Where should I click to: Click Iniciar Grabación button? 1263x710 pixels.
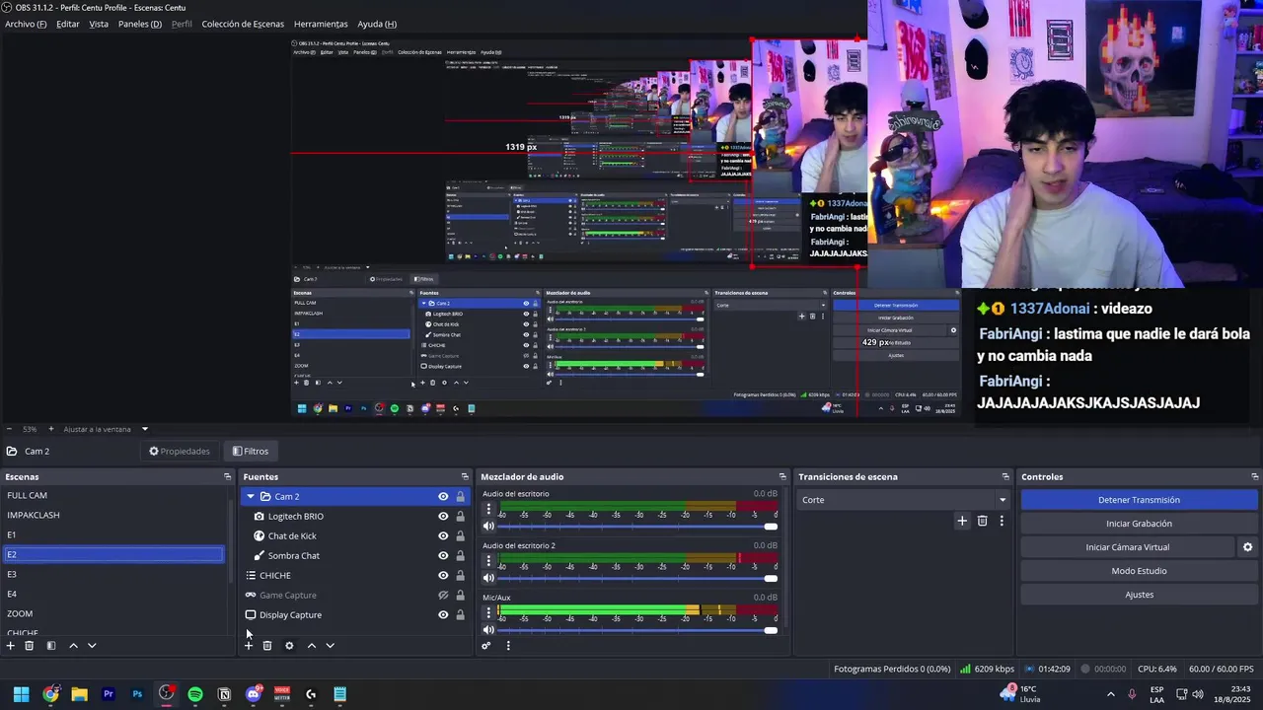point(1139,524)
